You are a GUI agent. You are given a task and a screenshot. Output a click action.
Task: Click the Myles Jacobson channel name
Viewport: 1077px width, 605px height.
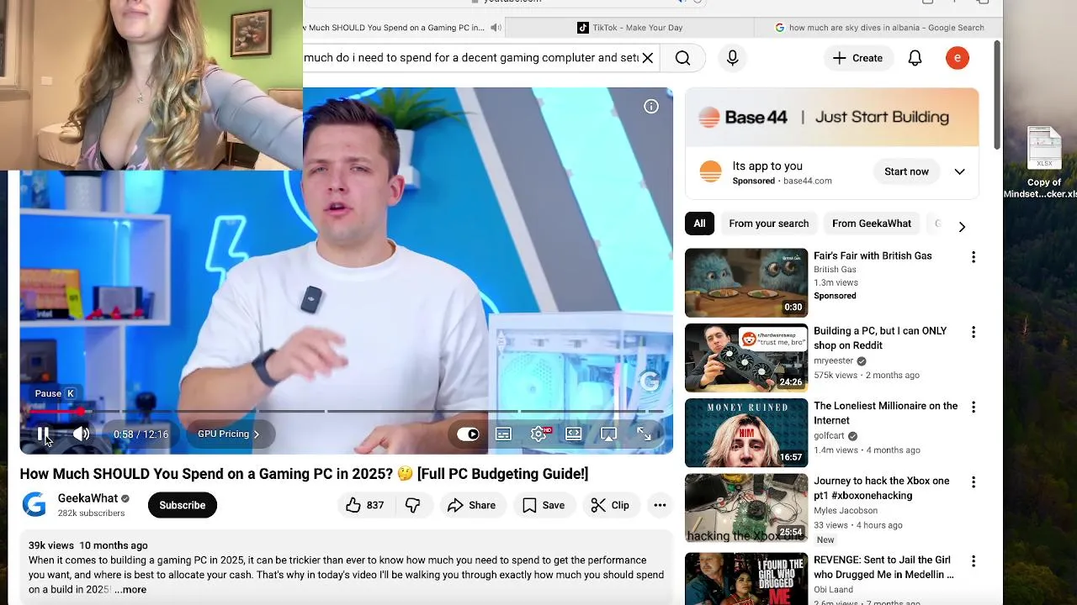pos(846,511)
